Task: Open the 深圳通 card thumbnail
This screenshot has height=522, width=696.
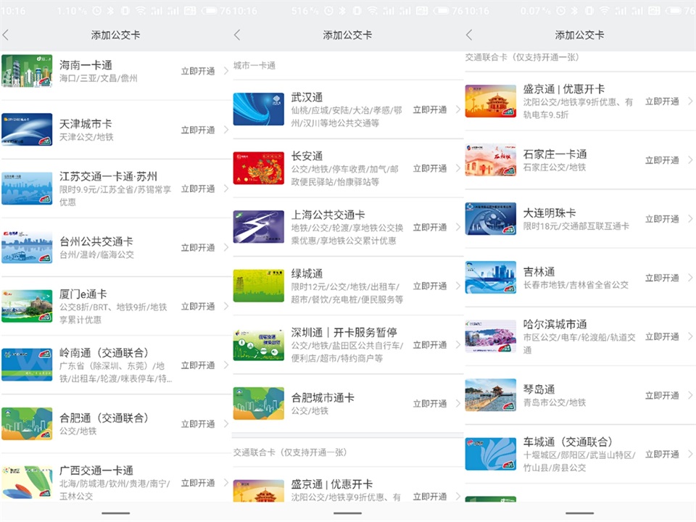Action: click(x=259, y=344)
